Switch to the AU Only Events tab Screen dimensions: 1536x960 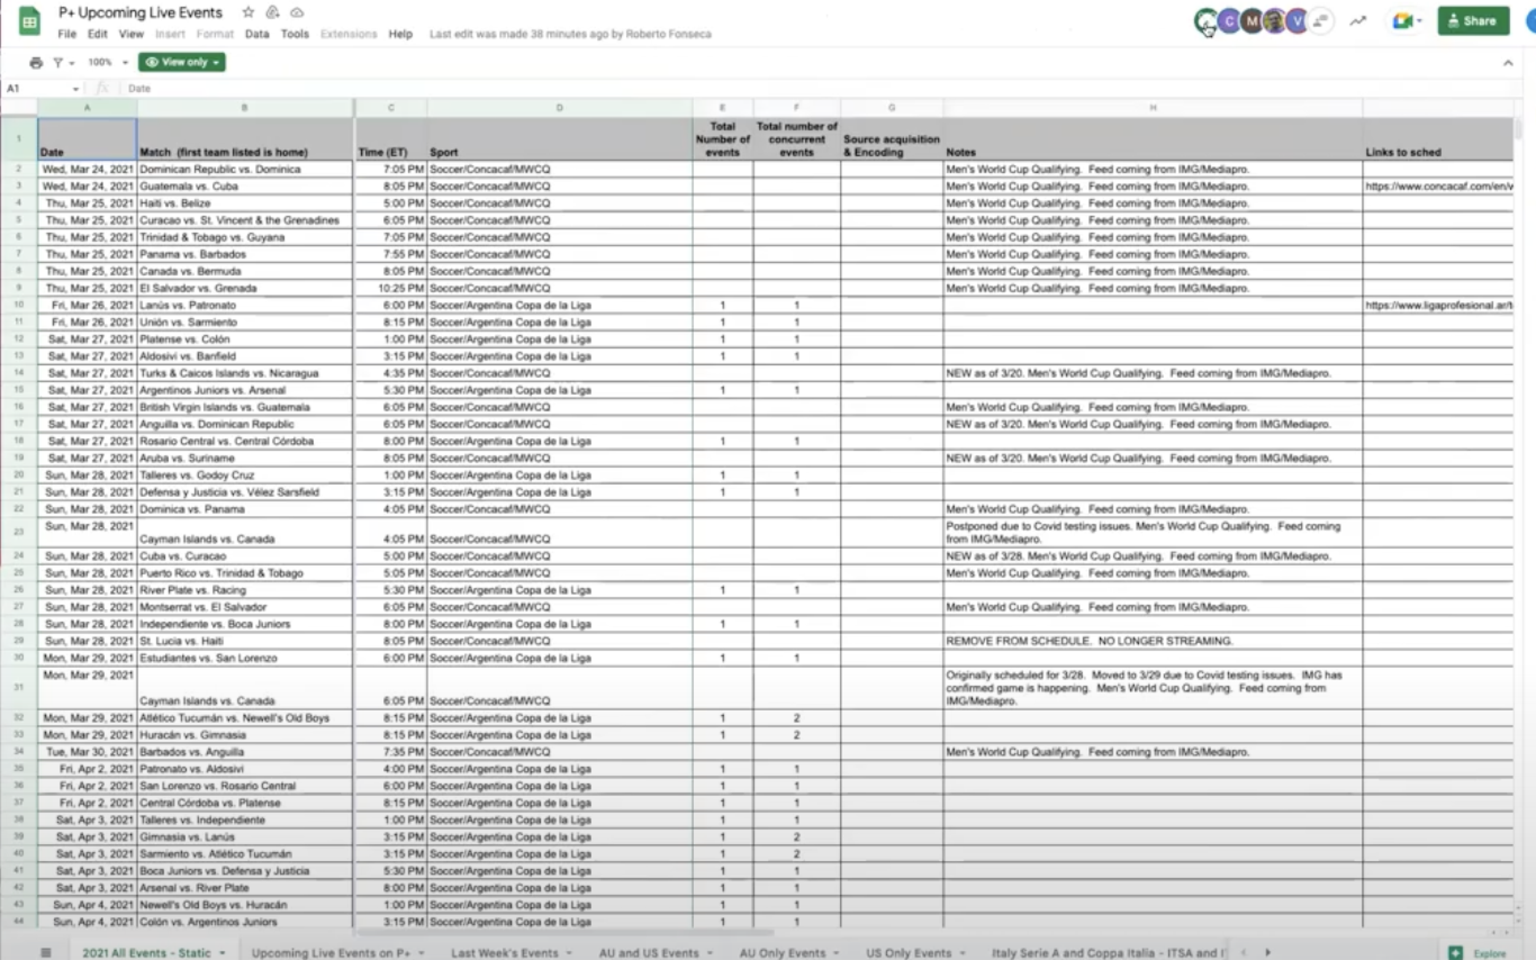782,953
